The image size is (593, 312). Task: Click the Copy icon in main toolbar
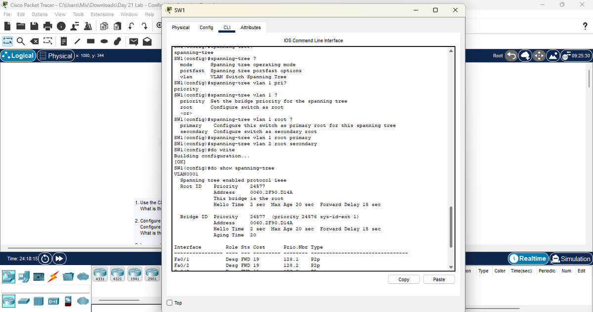point(105,26)
